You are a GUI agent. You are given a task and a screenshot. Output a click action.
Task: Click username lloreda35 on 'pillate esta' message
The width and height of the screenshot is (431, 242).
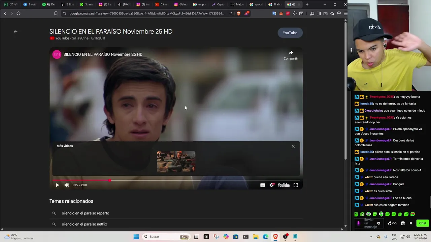tap(366, 152)
